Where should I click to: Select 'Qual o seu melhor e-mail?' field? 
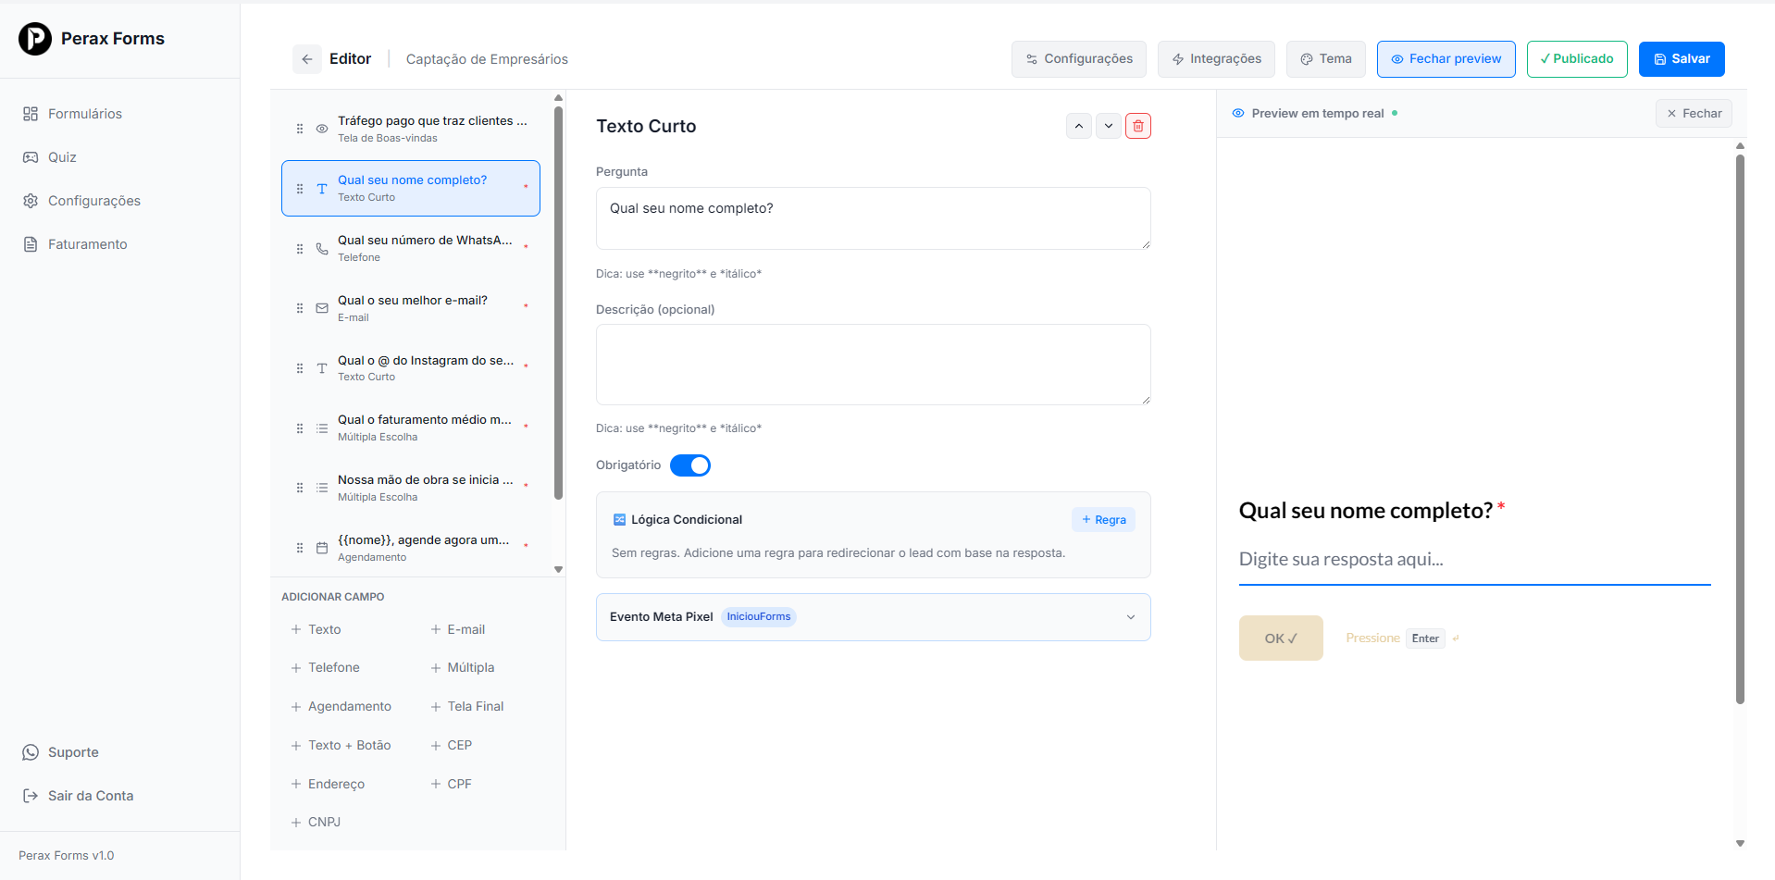[x=411, y=308]
